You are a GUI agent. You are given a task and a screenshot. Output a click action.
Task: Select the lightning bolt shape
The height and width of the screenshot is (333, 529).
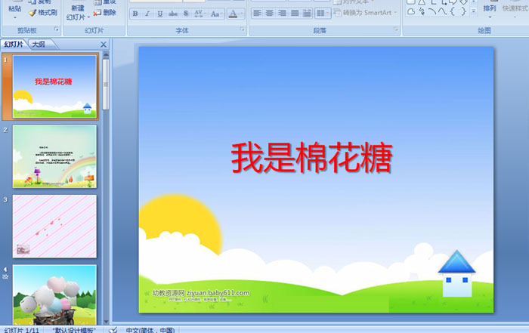coord(422,12)
